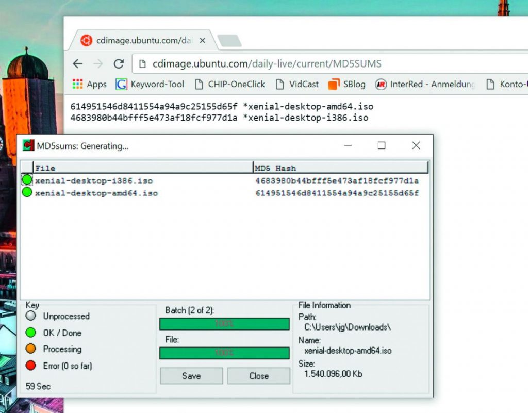Click the back navigation arrow
This screenshot has height=413, width=528.
pos(77,63)
